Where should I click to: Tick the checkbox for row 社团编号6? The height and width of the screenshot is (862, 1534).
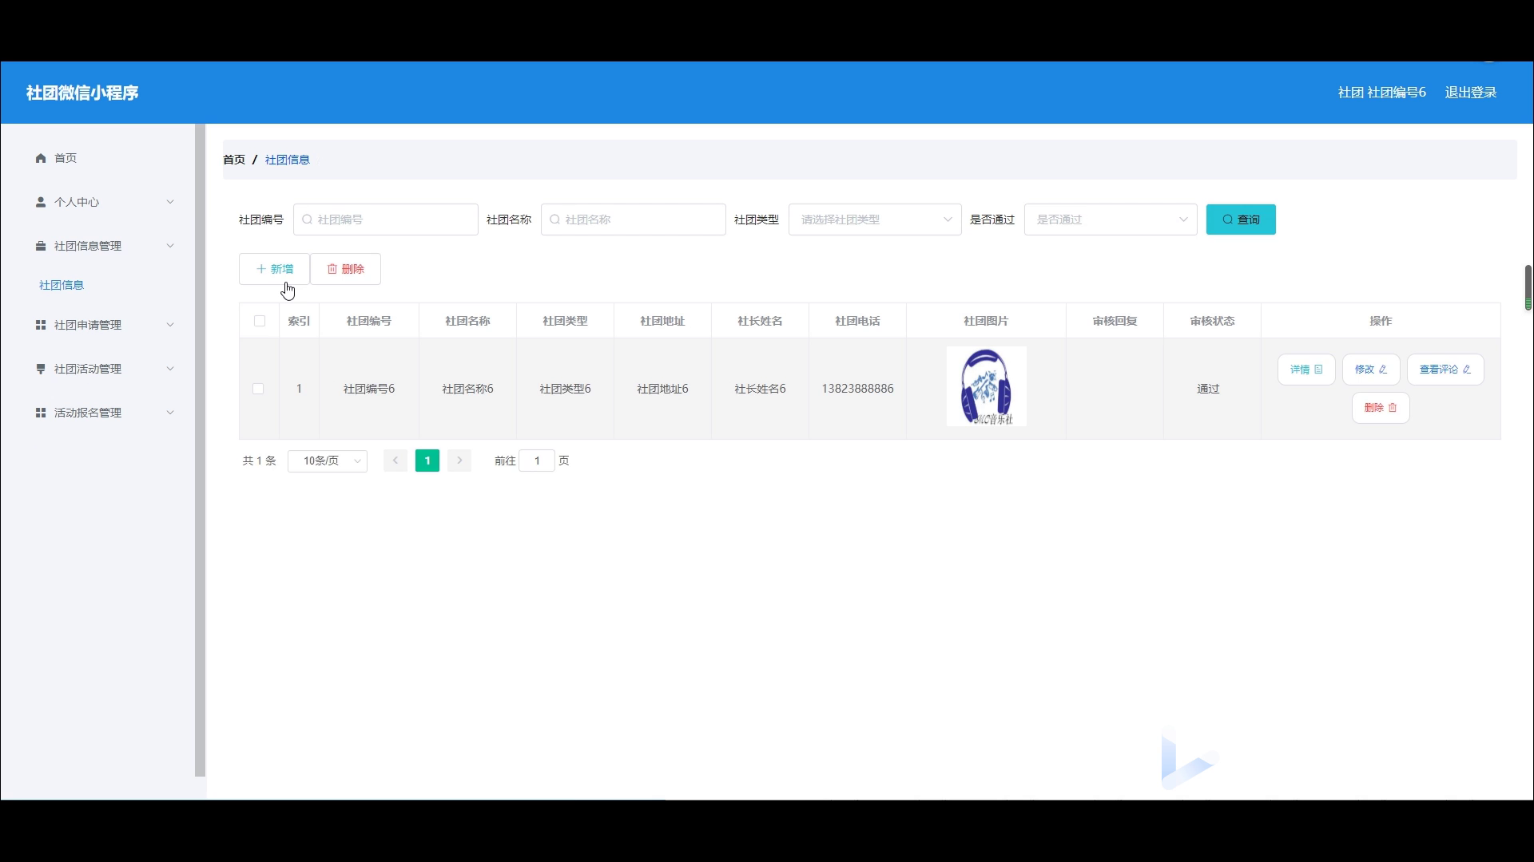coord(258,389)
